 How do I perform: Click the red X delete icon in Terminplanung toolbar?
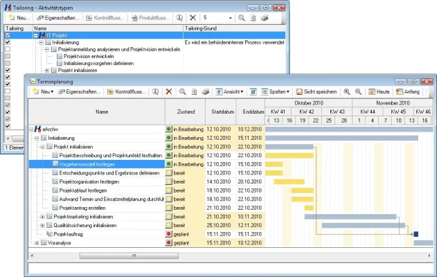(168, 91)
